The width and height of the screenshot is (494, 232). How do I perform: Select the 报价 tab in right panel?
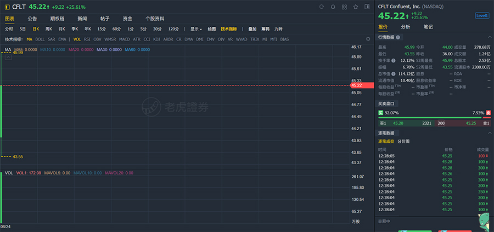pos(383,27)
